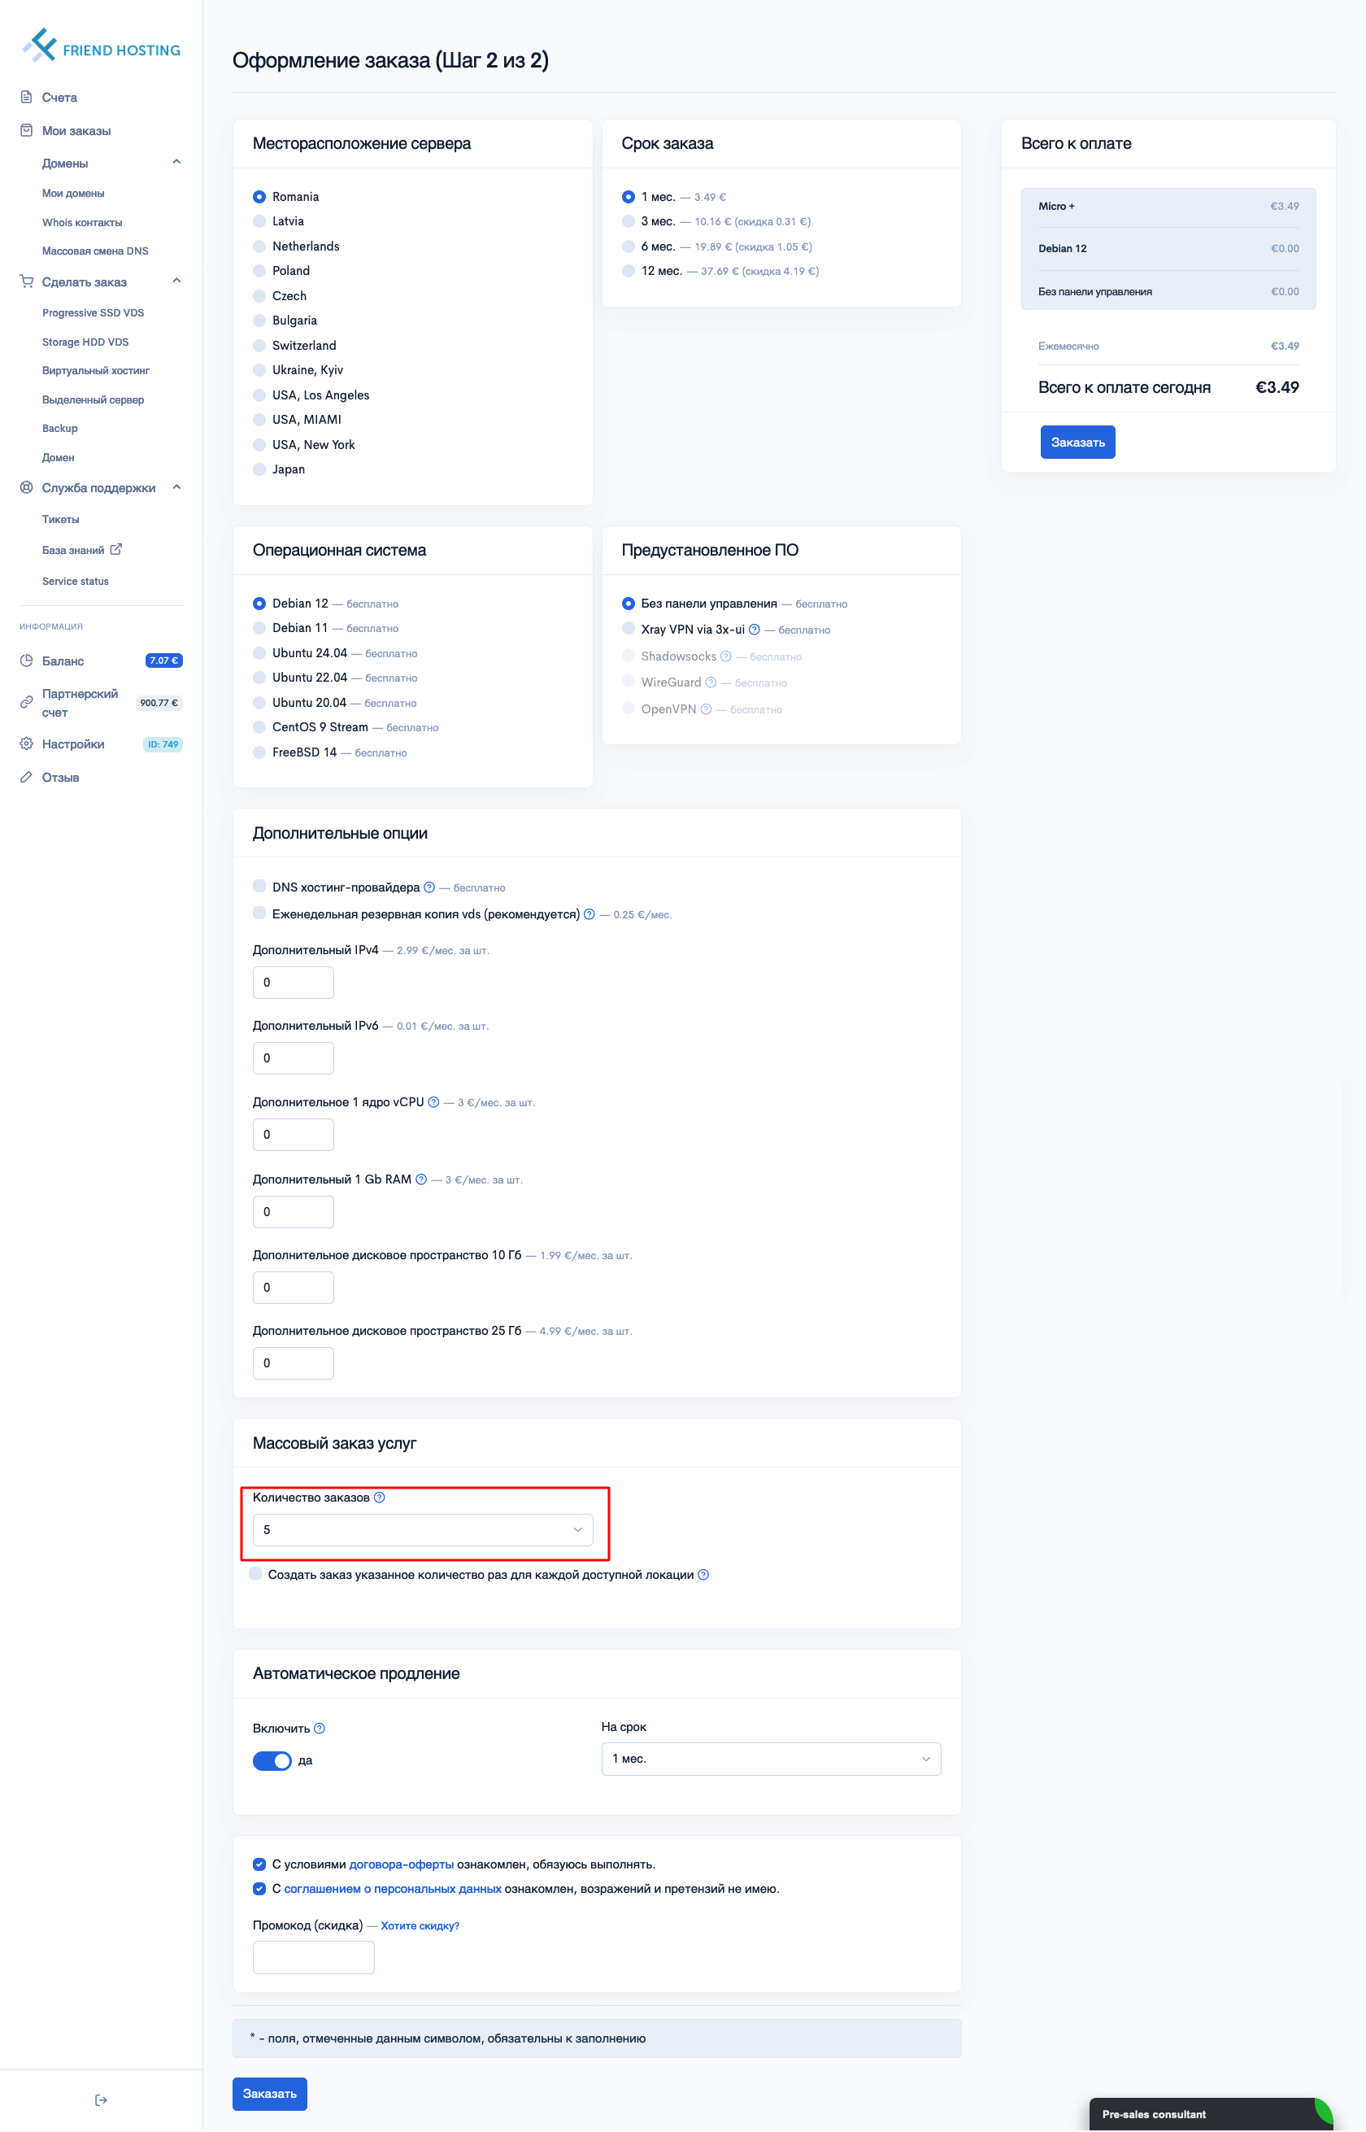1366x2132 pixels.
Task: Open Выделенный сервер in sidebar
Action: tap(94, 399)
